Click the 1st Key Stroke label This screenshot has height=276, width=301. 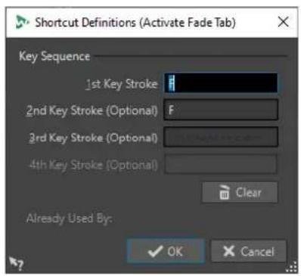tap(122, 84)
